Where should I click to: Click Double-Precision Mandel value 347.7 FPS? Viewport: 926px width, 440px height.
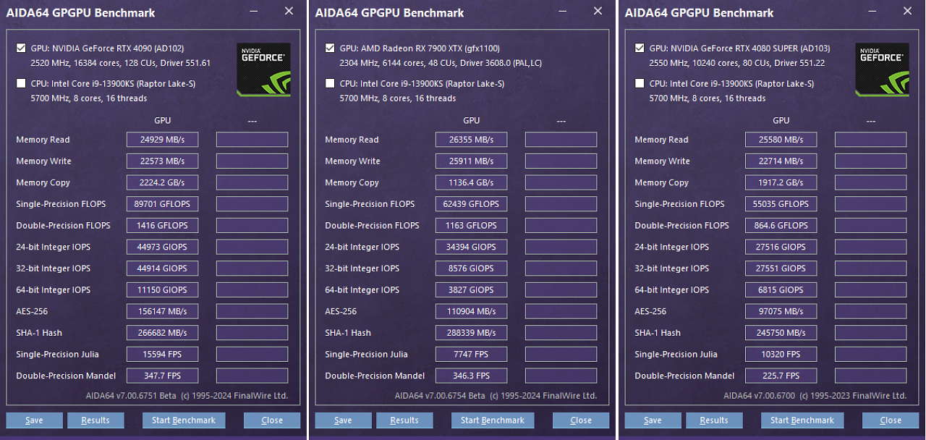click(x=162, y=376)
